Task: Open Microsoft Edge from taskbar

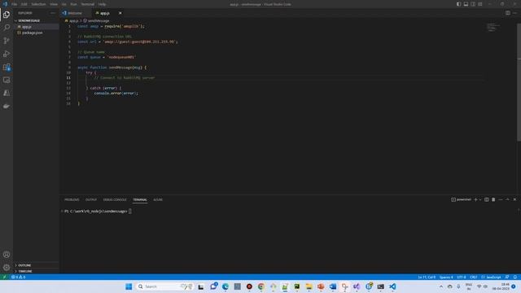Action: [x=225, y=286]
